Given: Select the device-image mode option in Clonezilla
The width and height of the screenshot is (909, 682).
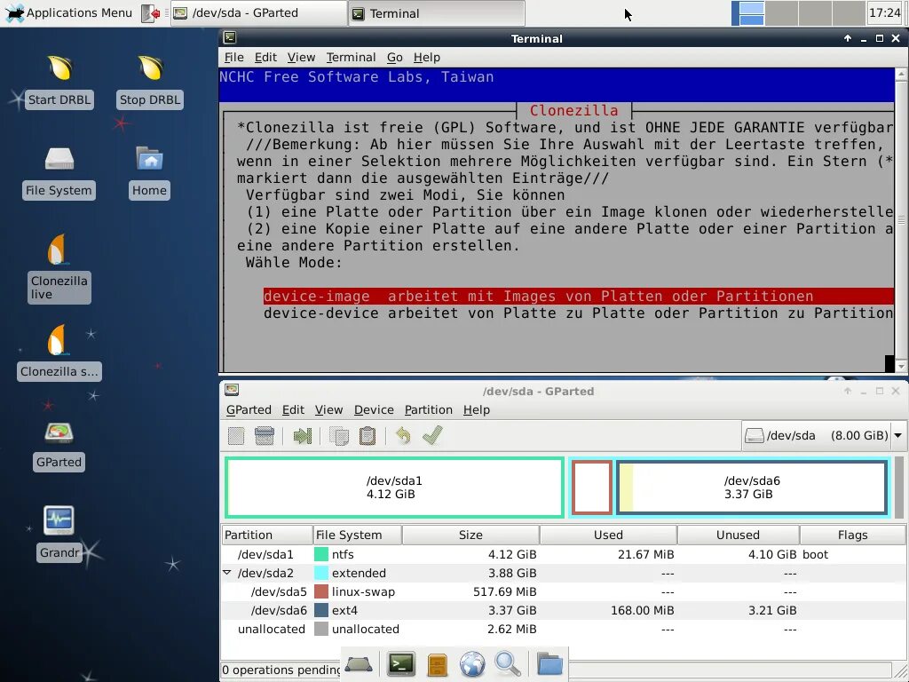Looking at the screenshot, I should pyautogui.click(x=578, y=296).
